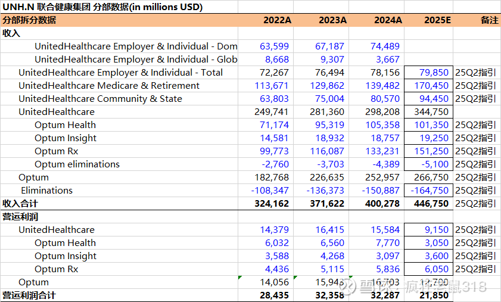
Task: Select the 2023A column header
Action: click(x=332, y=20)
